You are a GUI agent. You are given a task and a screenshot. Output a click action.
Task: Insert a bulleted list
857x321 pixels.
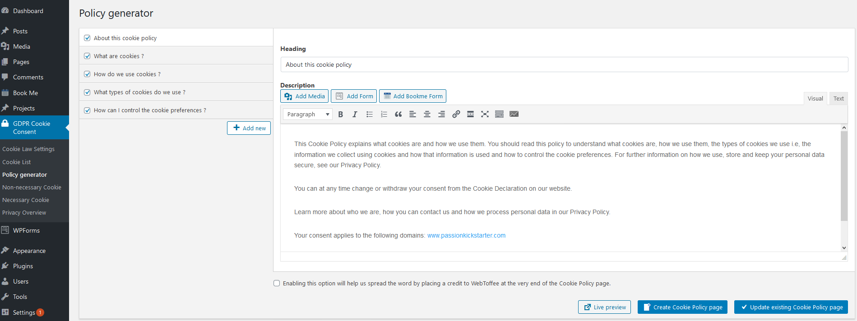point(370,114)
